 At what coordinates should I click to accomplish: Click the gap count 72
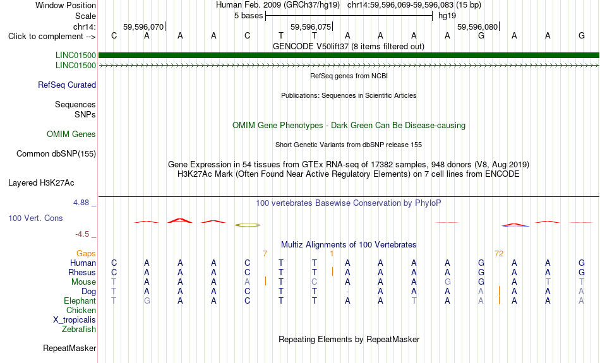(x=499, y=253)
